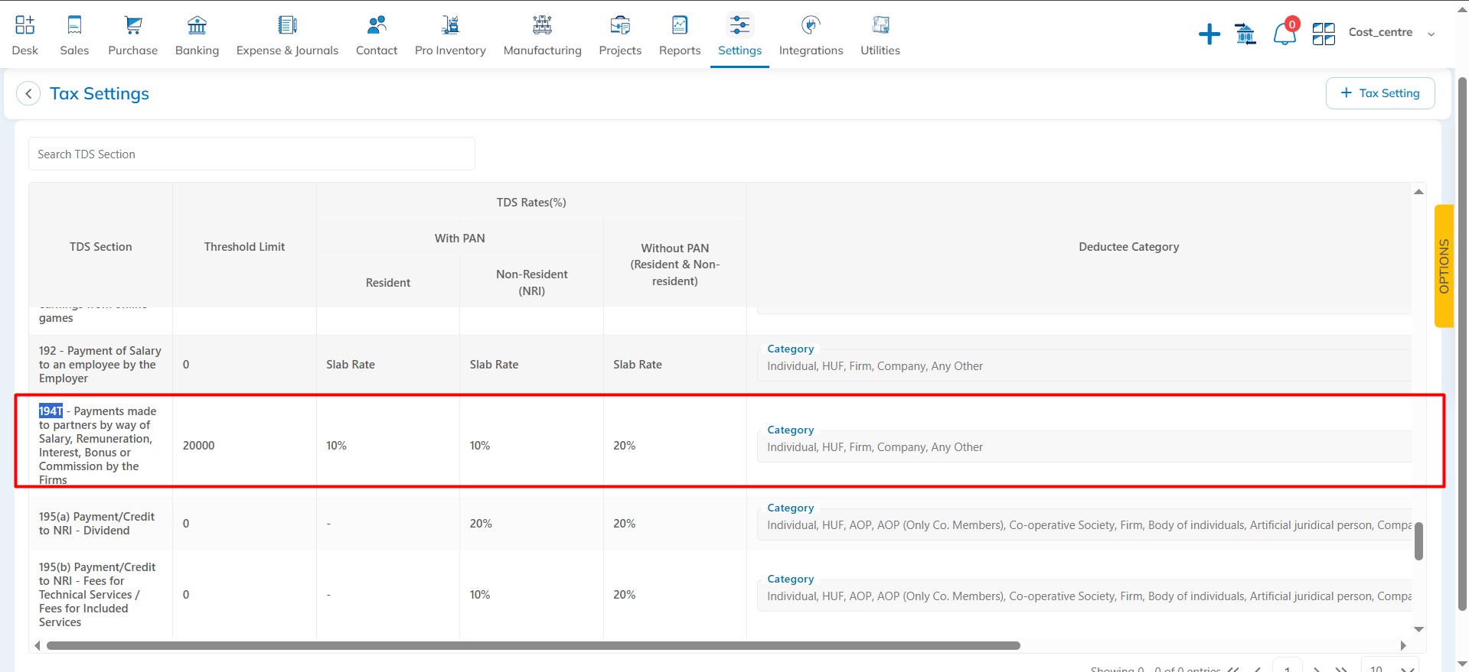Open the yellow OPTIONS side tab
This screenshot has height=672, width=1469.
point(1443,266)
